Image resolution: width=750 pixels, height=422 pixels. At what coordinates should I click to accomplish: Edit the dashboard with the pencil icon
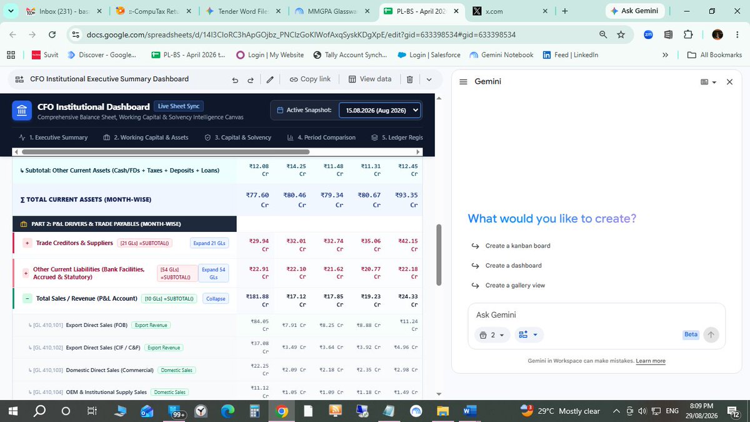(270, 79)
